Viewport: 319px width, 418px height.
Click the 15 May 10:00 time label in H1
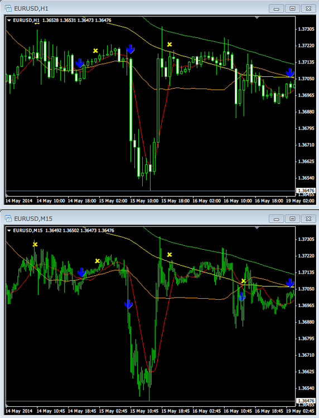144,201
